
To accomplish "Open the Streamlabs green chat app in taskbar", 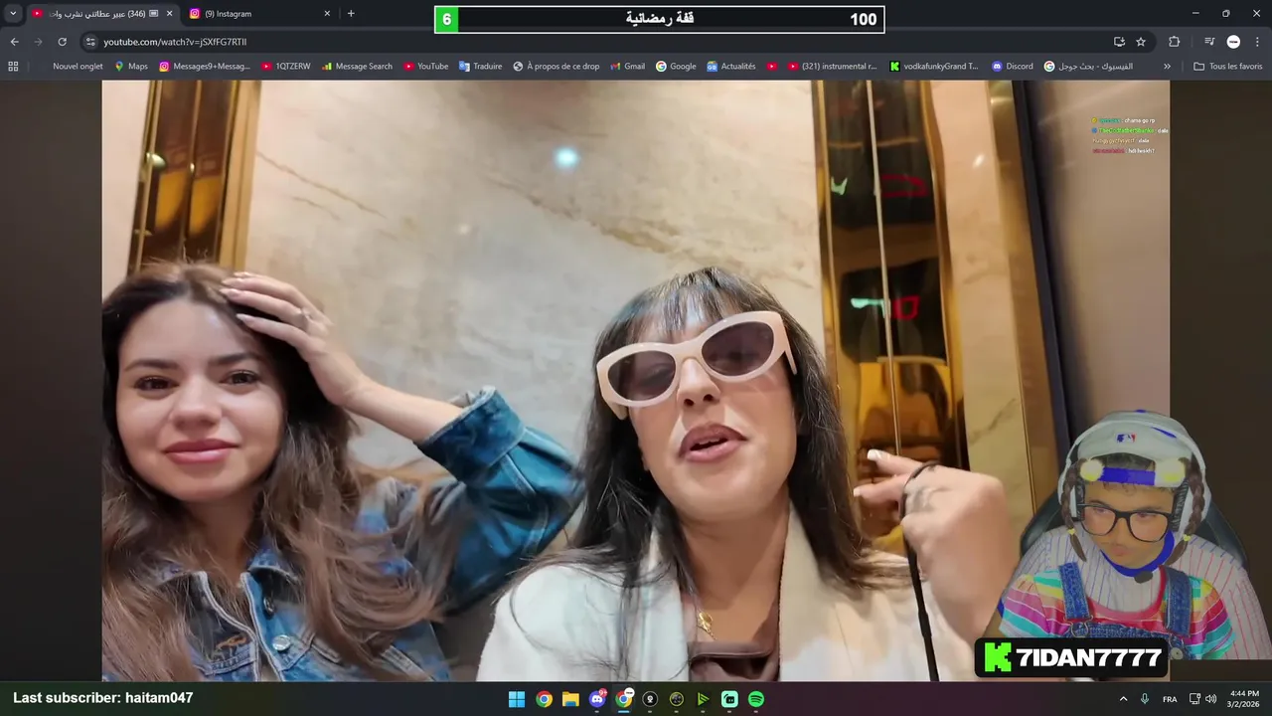I will [729, 699].
